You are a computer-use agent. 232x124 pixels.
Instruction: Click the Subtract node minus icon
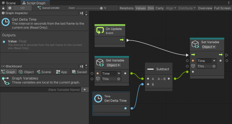tap(150, 69)
